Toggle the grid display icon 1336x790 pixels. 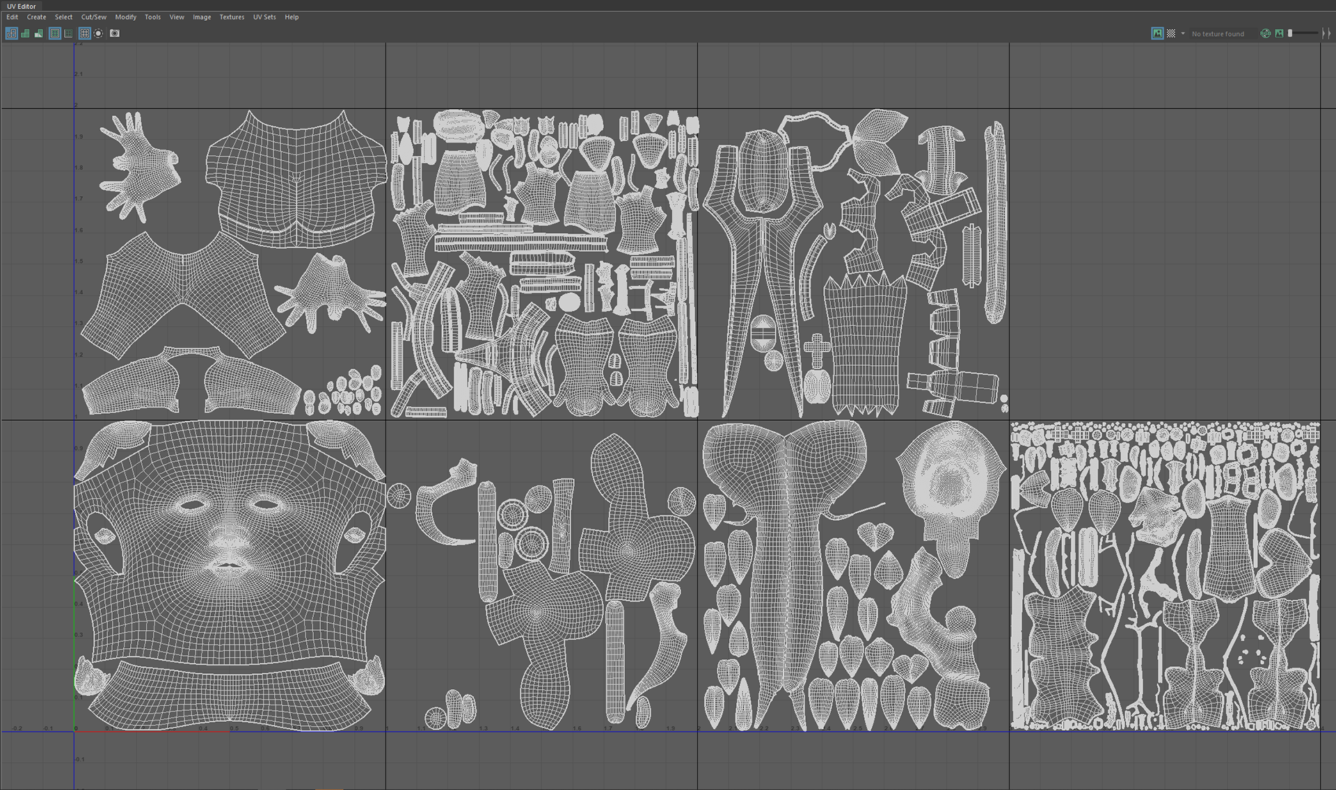[84, 33]
